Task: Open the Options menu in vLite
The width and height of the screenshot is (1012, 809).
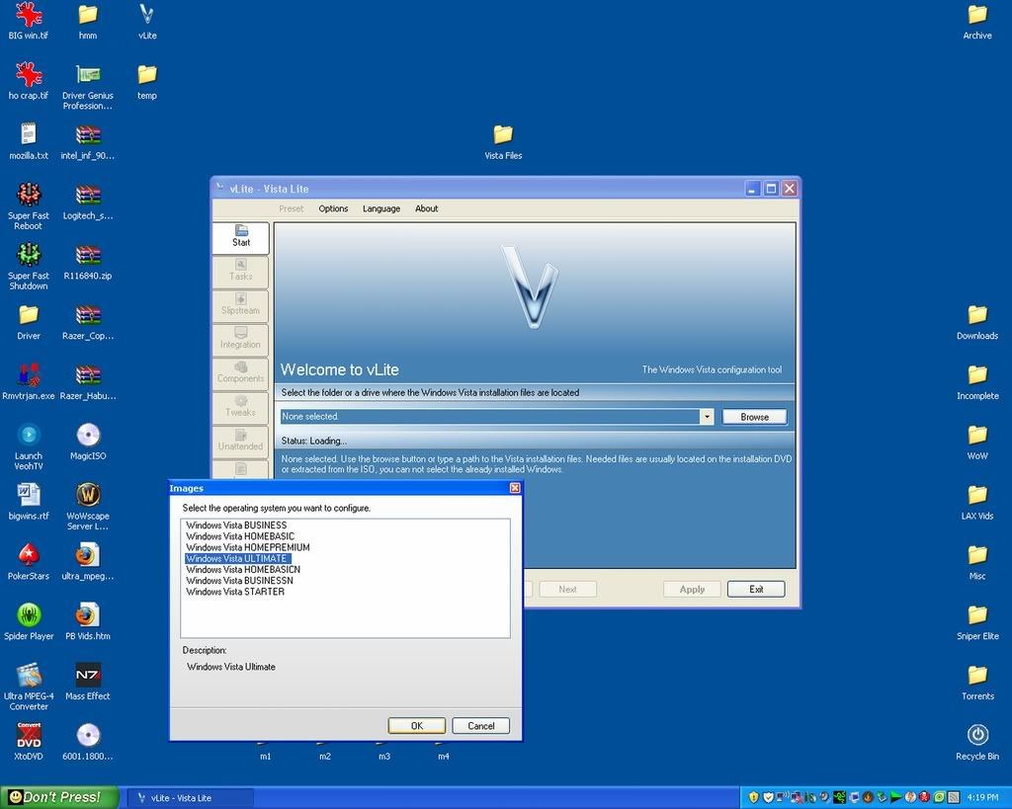Action: [x=333, y=208]
